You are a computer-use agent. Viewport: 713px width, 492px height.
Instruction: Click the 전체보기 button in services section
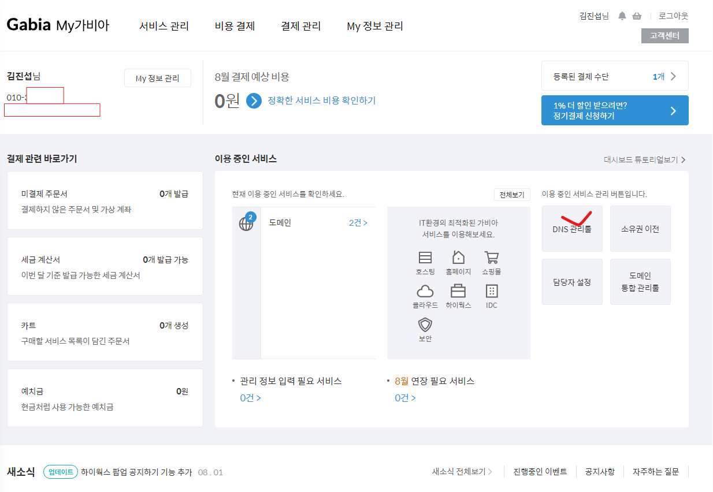click(511, 195)
